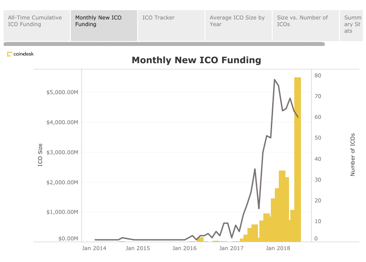Click the CoinDesk logo
The height and width of the screenshot is (262, 366).
[x=20, y=54]
